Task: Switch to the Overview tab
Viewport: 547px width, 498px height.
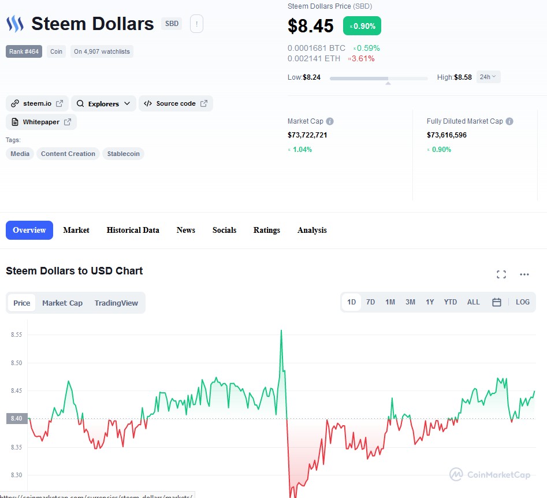Action: tap(29, 231)
